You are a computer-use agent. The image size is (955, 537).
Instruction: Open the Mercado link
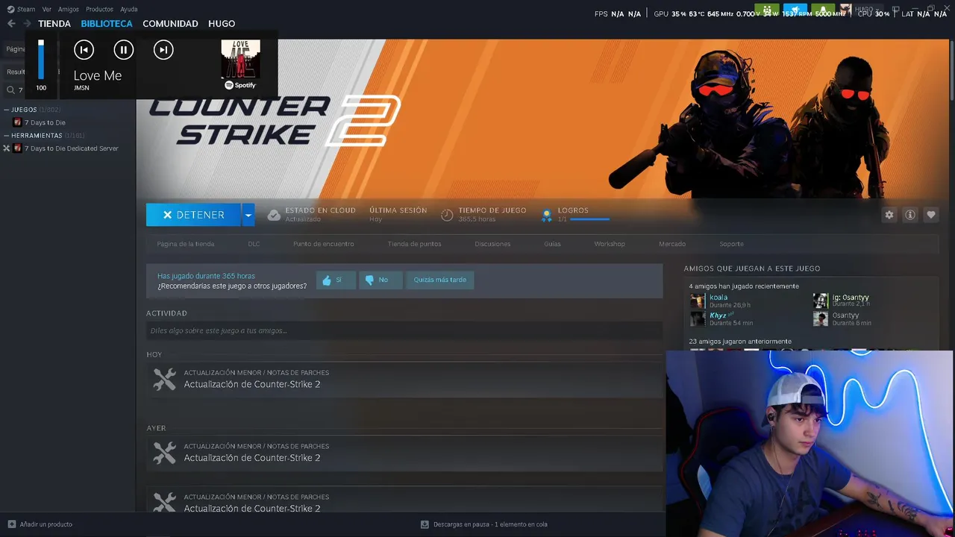(x=672, y=244)
